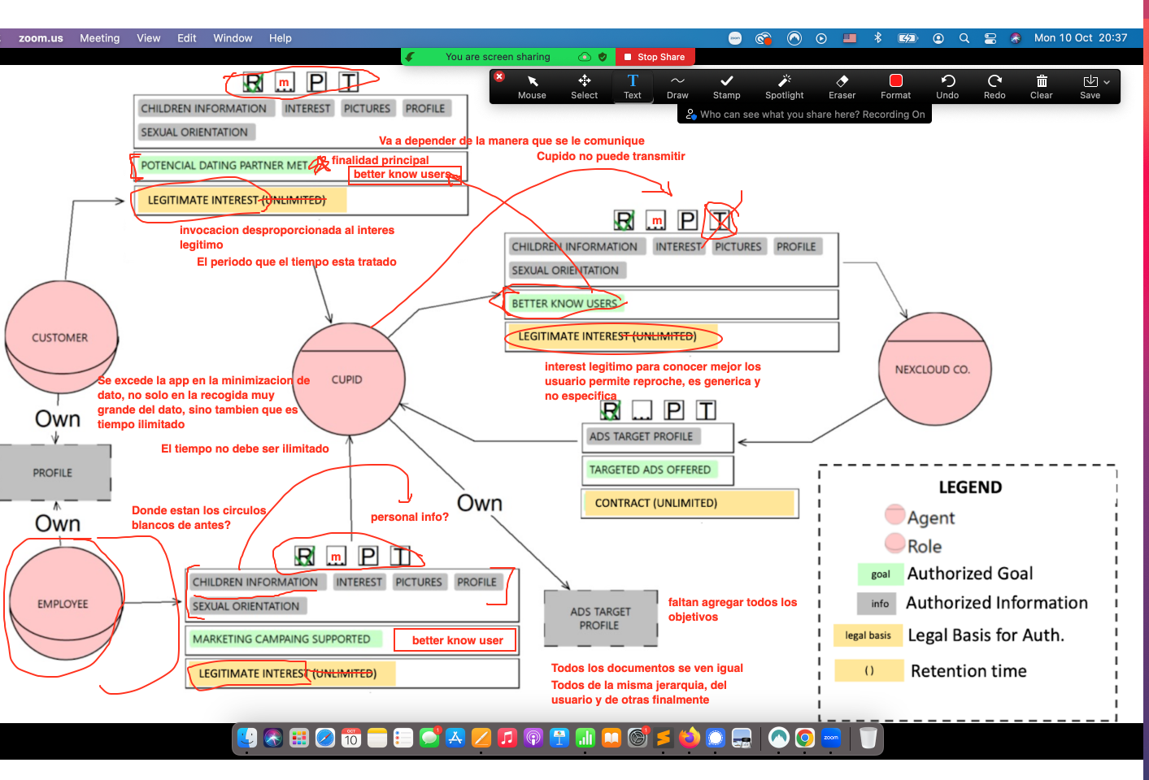
Task: Close the annotation toolbar
Action: [499, 76]
